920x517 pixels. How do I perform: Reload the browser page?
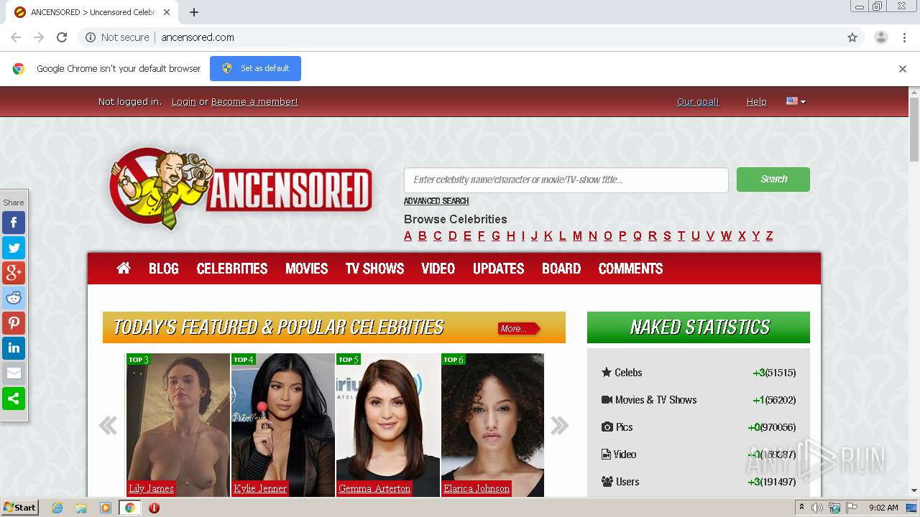click(62, 37)
